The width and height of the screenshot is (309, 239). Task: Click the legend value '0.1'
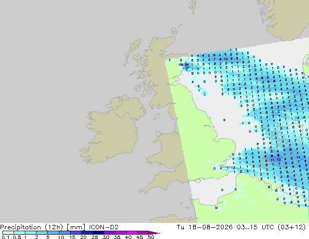[x=5, y=237]
